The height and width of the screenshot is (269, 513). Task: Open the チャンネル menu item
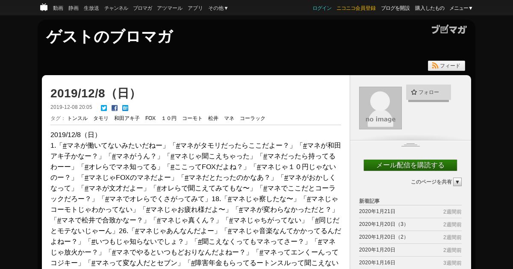coord(116,8)
